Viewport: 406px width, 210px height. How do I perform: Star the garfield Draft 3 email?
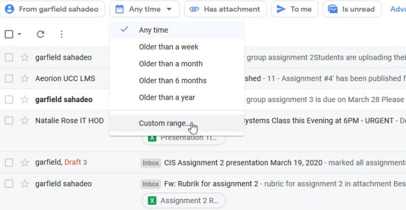[x=24, y=162]
